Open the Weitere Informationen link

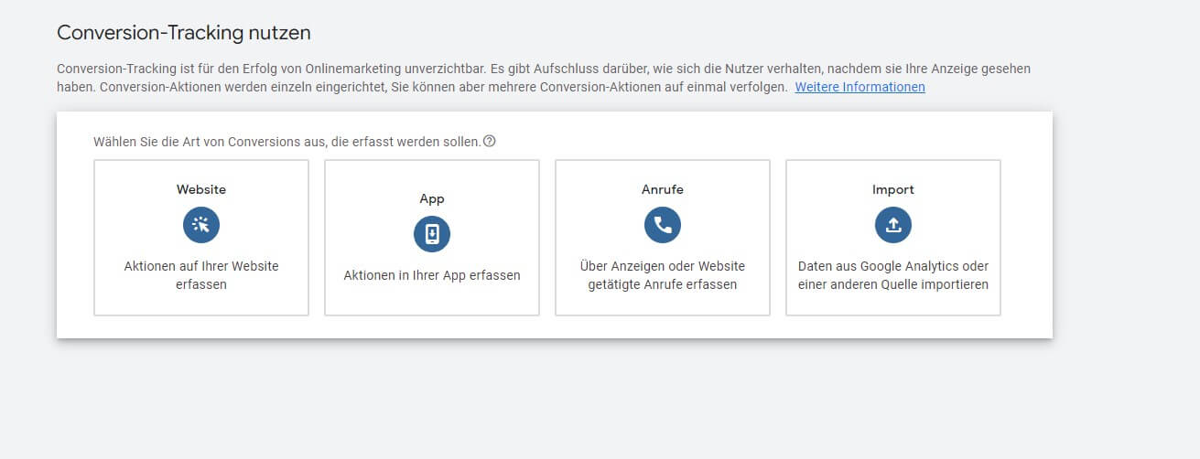[x=859, y=87]
